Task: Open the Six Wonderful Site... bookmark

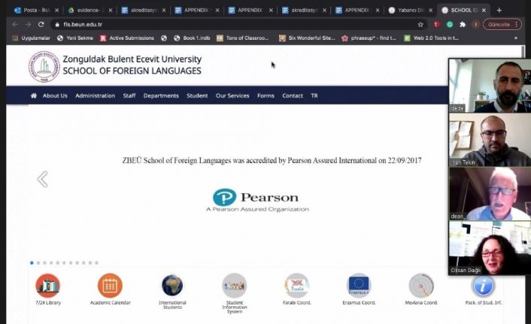Action: click(307, 38)
